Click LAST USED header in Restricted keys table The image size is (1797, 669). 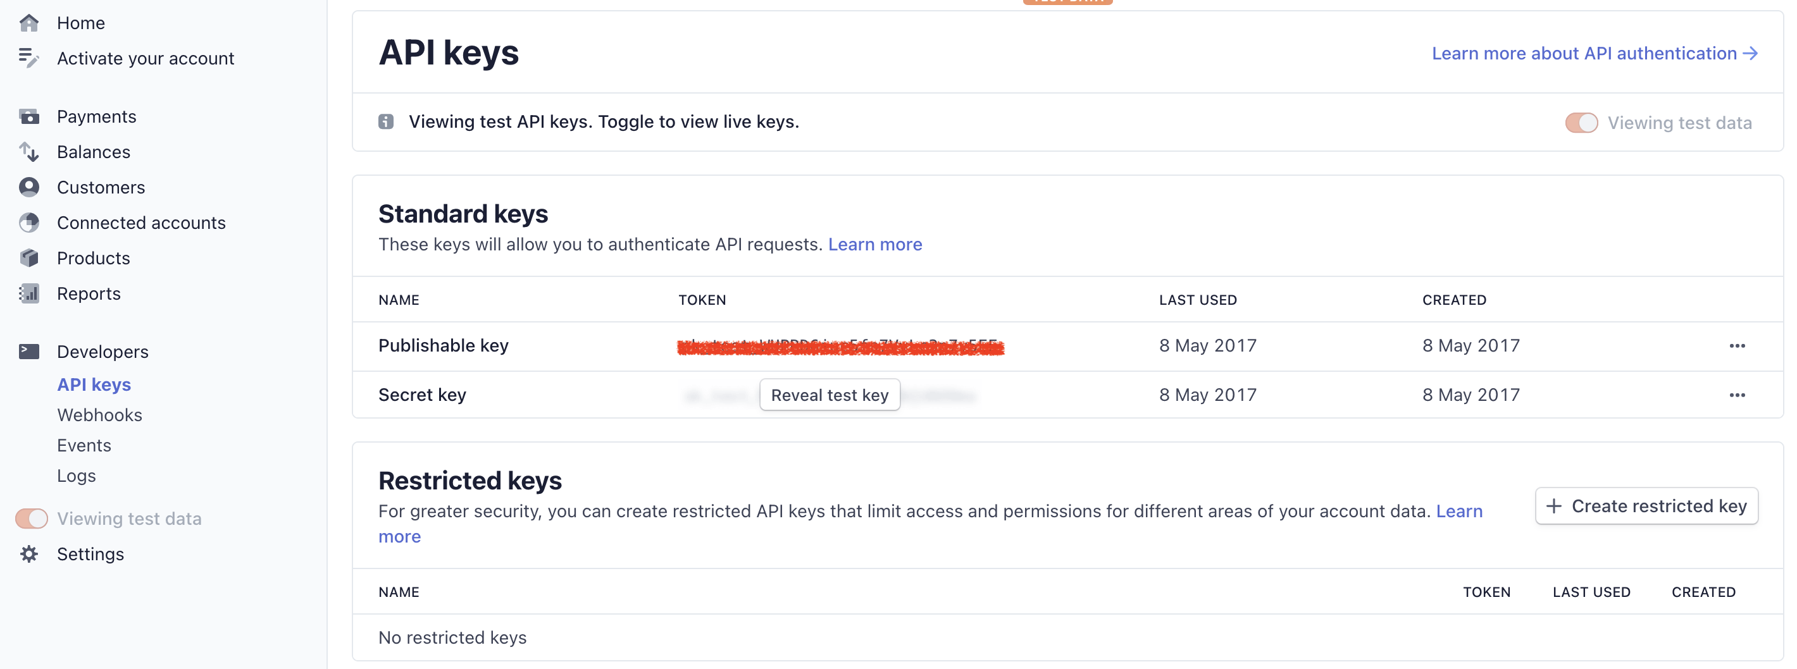pyautogui.click(x=1591, y=592)
